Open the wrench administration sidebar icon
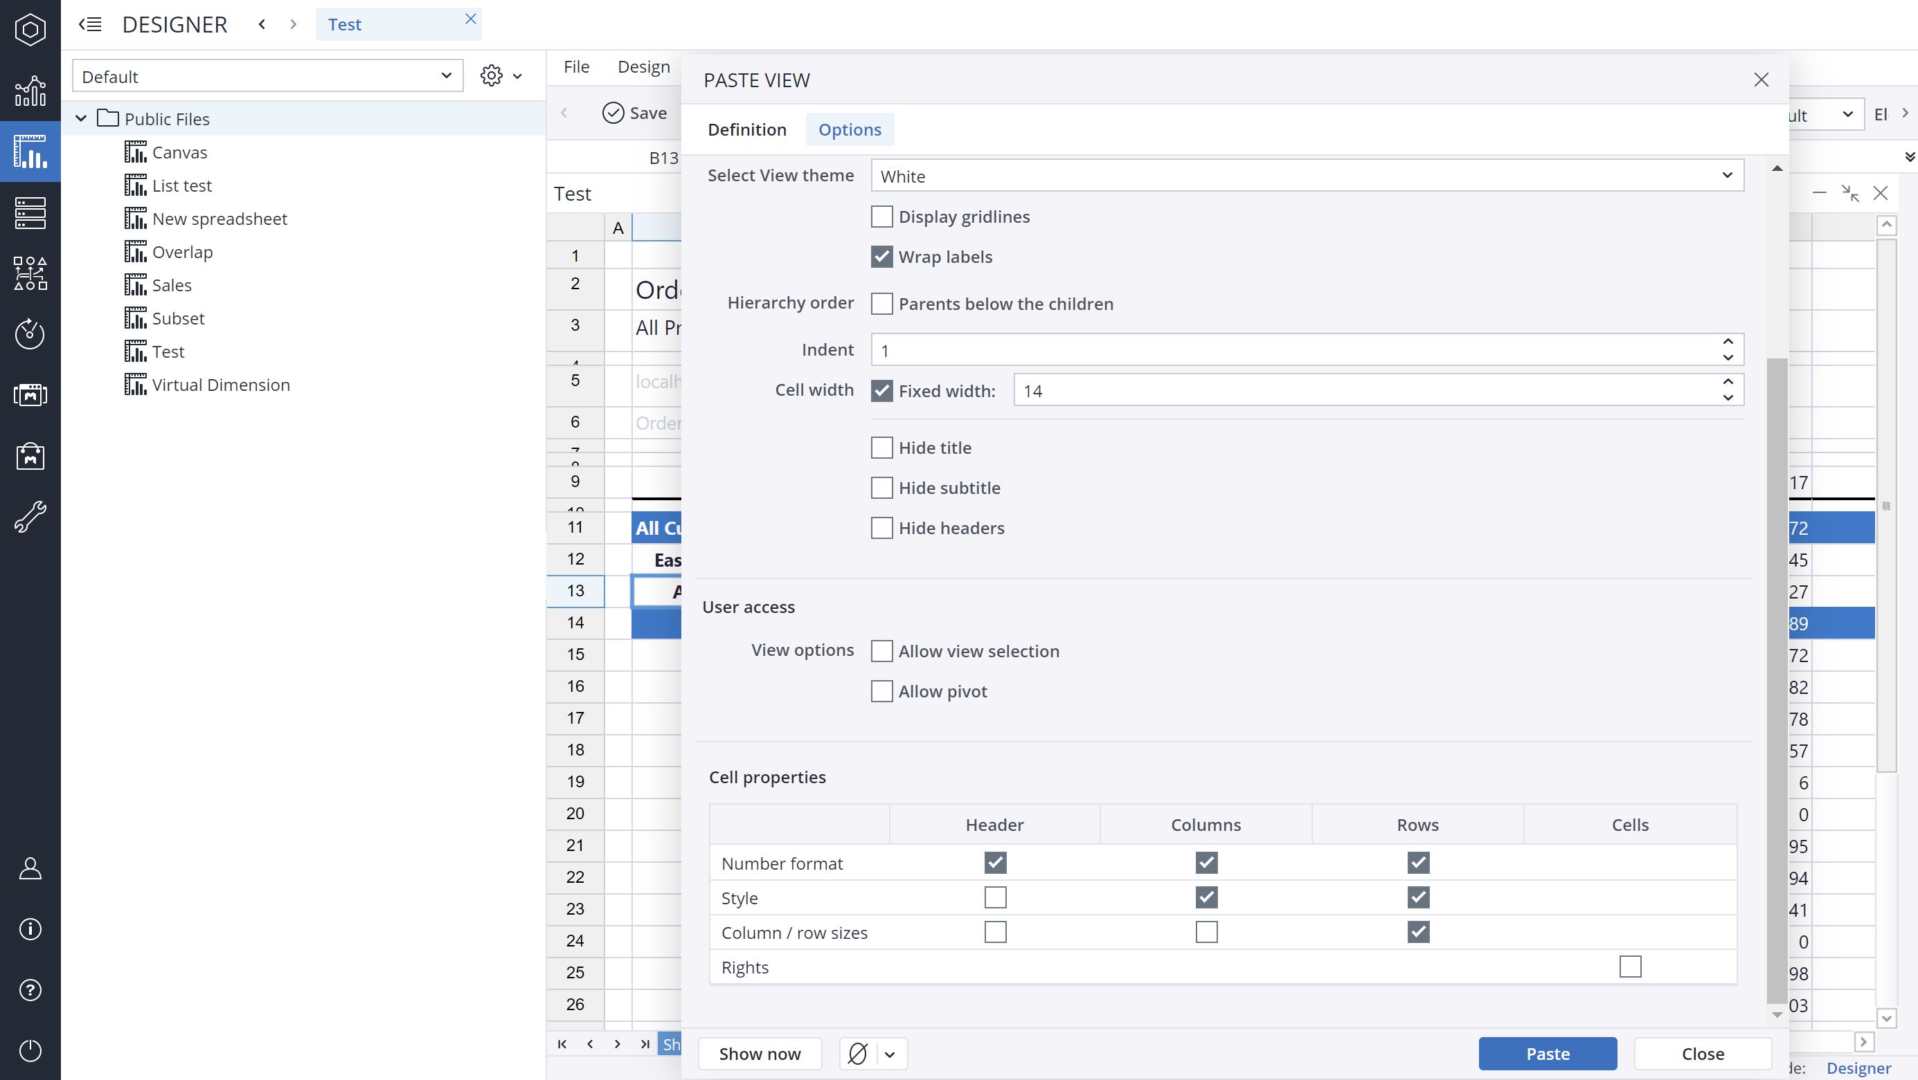Viewport: 1918px width, 1080px height. tap(30, 515)
